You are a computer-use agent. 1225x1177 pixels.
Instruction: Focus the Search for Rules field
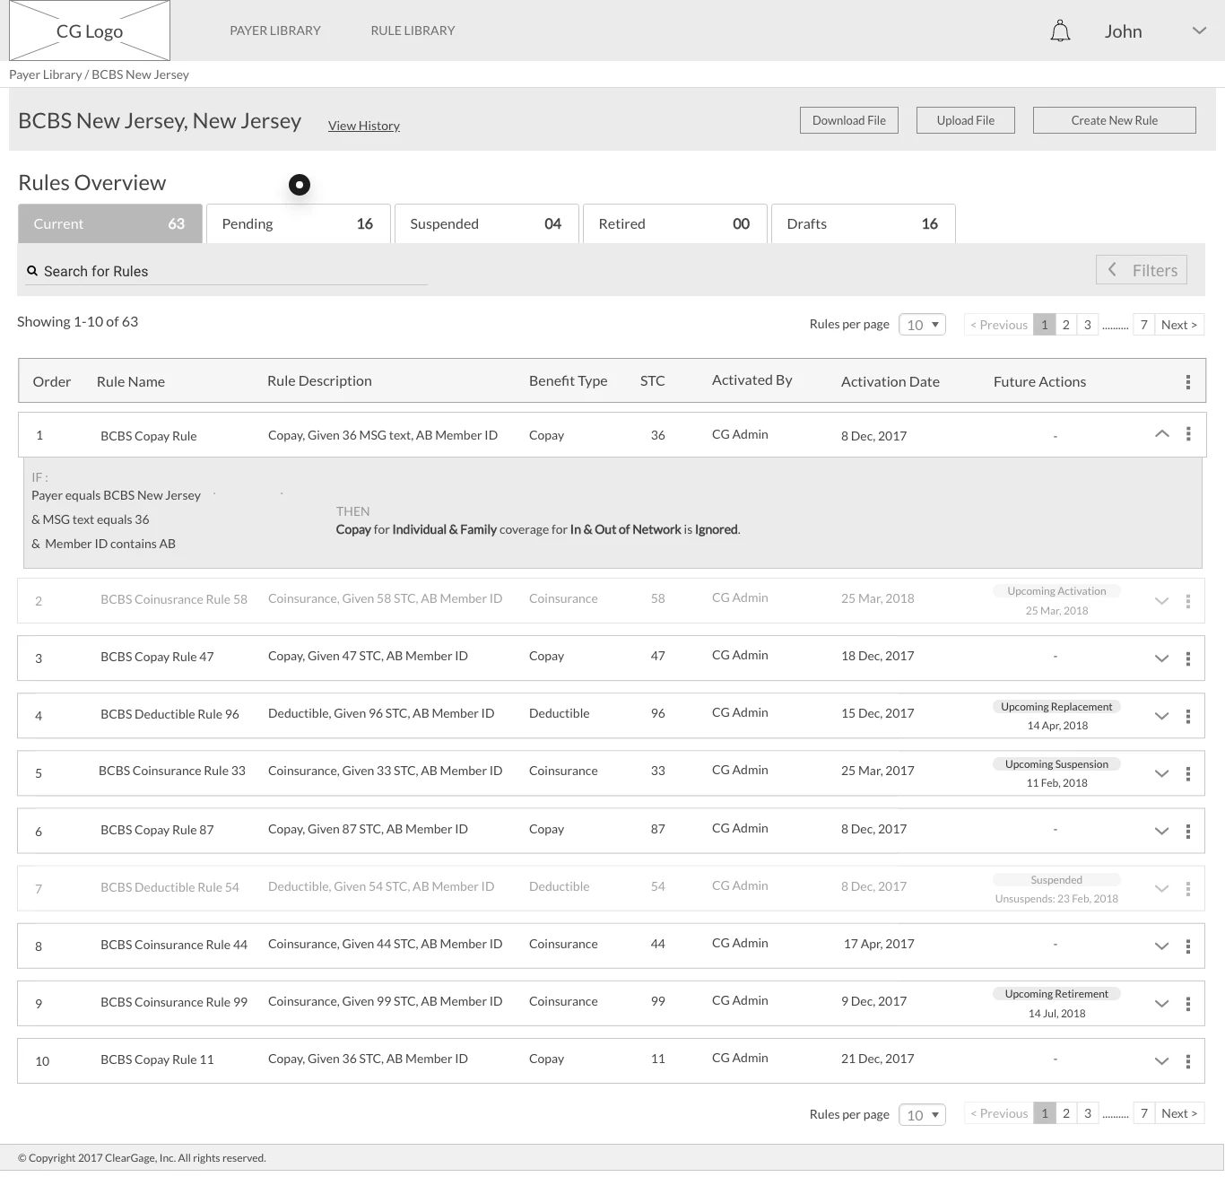[x=227, y=271]
